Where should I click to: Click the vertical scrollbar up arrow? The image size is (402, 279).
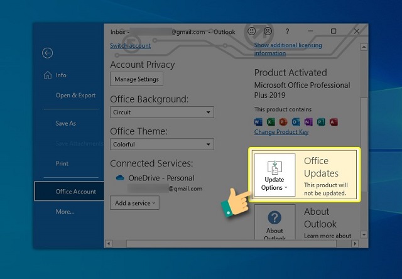coord(364,47)
